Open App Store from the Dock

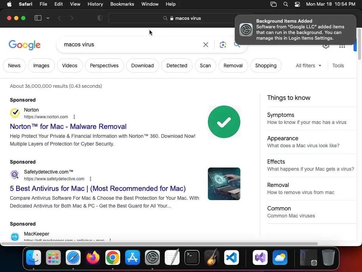133,257
